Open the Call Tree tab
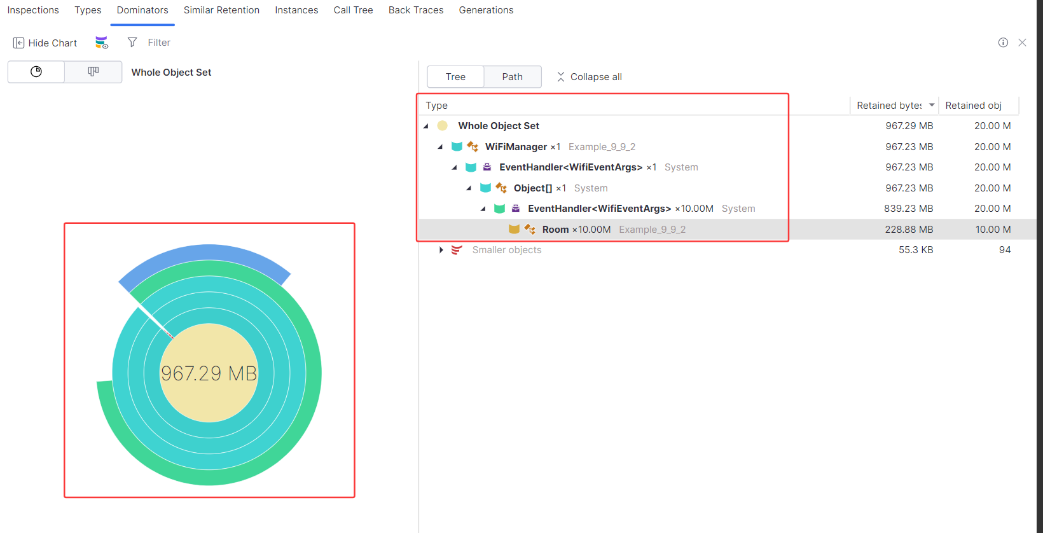 [353, 10]
